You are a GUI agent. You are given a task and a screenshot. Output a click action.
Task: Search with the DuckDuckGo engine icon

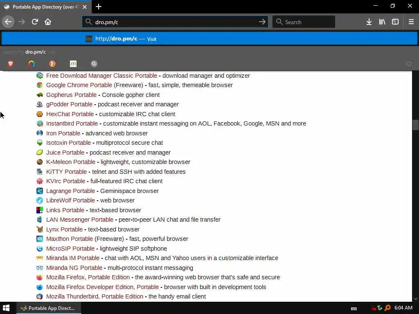pyautogui.click(x=52, y=63)
